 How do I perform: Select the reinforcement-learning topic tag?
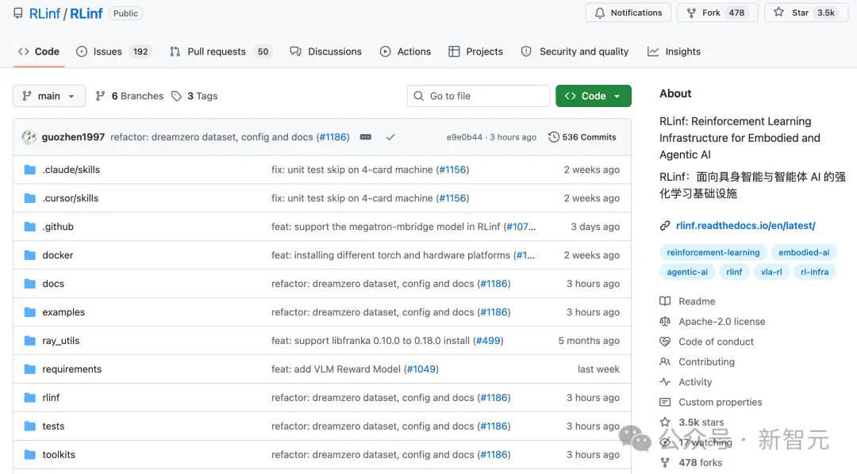tap(713, 252)
